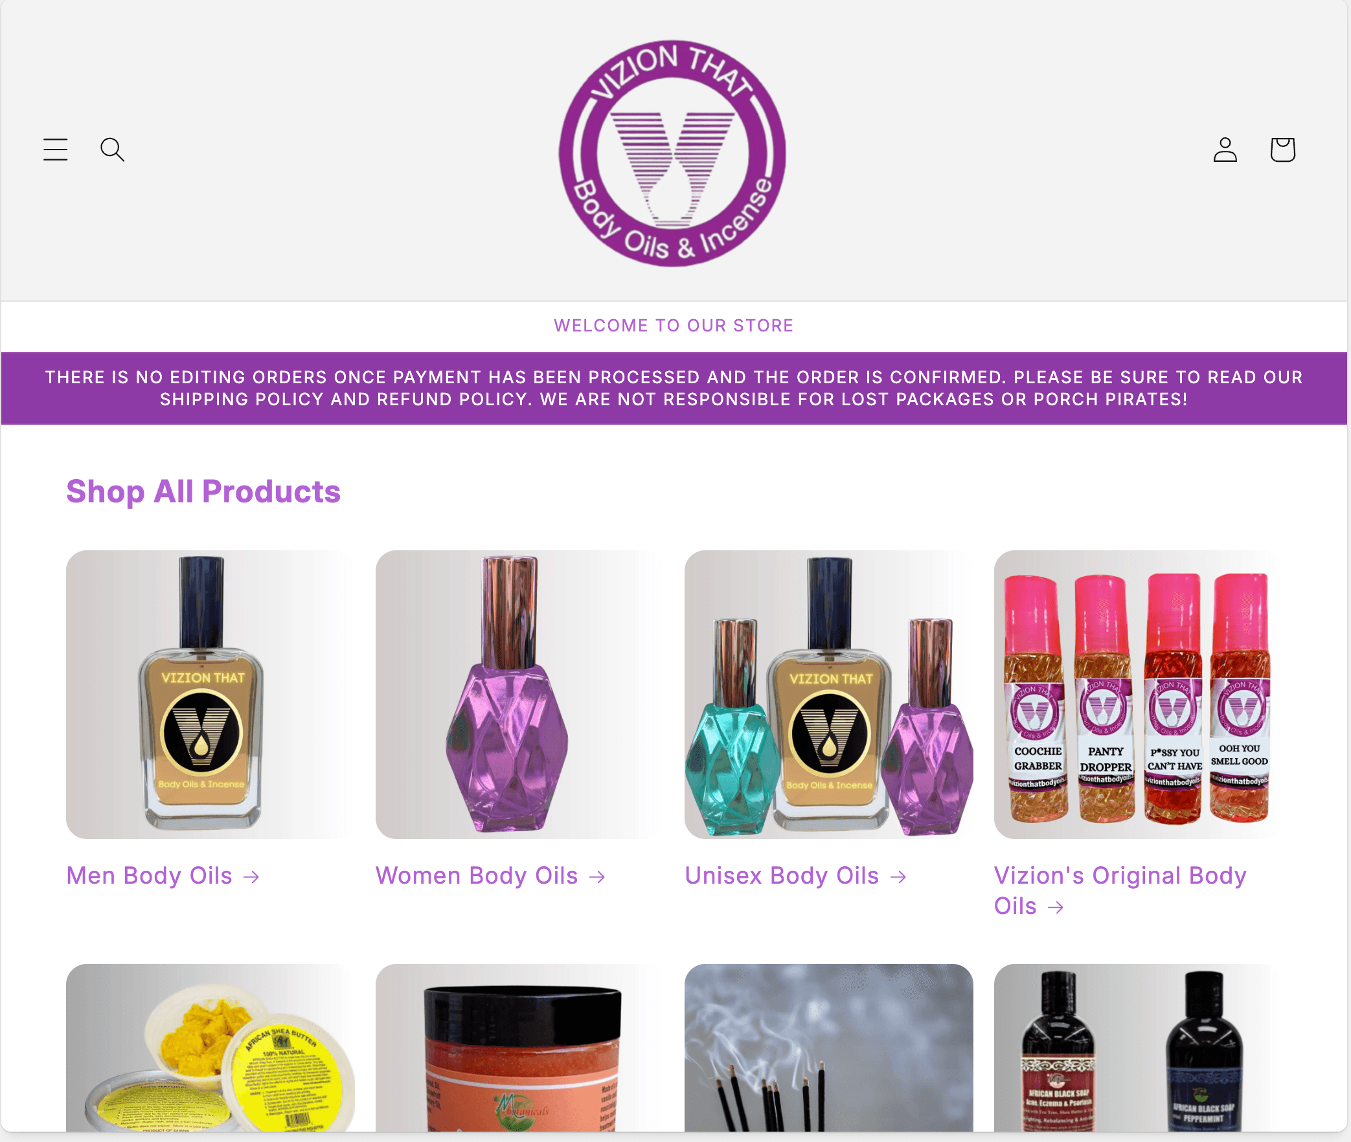1351x1142 pixels.
Task: Click the Vizion That circular logo
Action: 673,153
